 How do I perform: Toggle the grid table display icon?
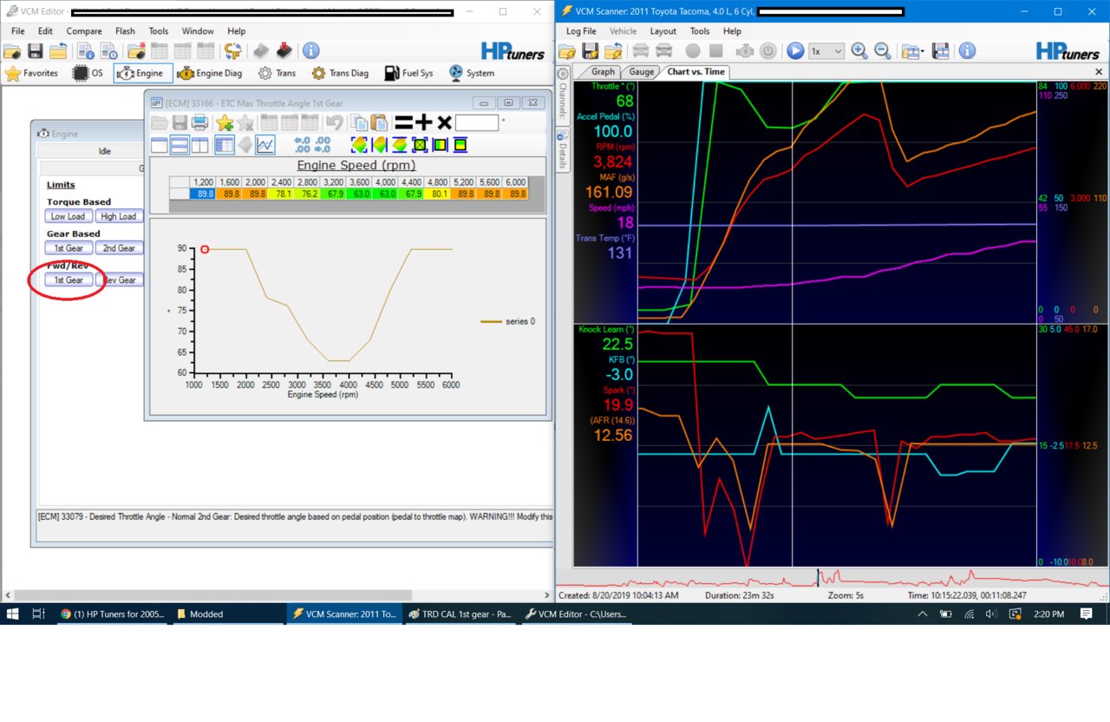[225, 145]
